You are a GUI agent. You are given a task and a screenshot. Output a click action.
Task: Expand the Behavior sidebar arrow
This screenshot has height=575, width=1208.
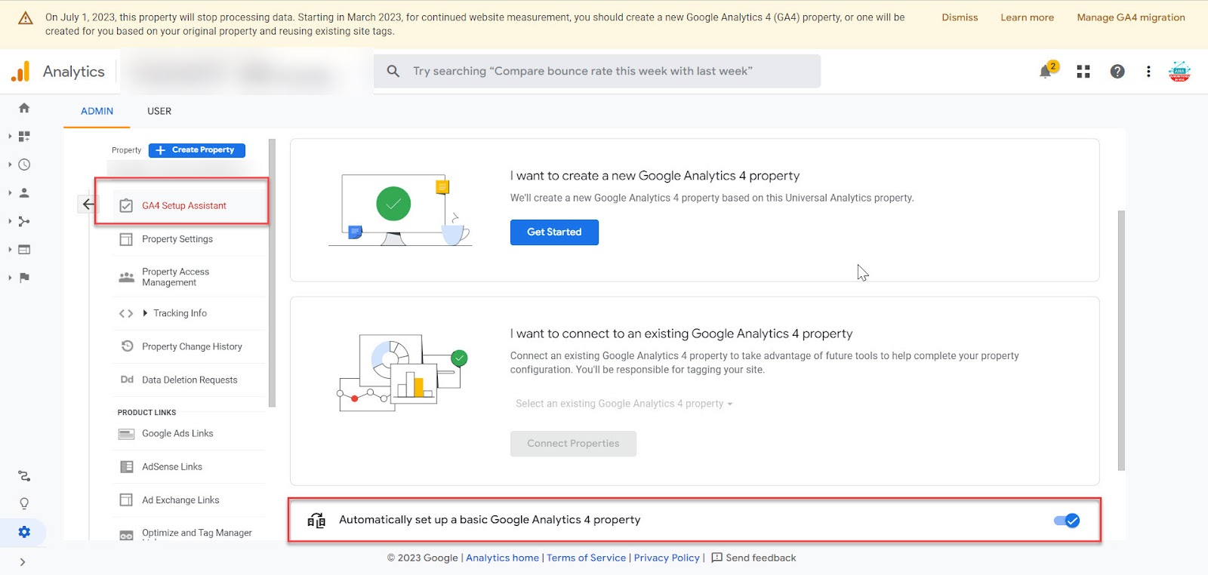point(10,250)
